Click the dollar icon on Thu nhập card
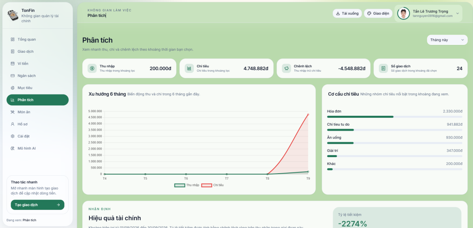 (92, 69)
